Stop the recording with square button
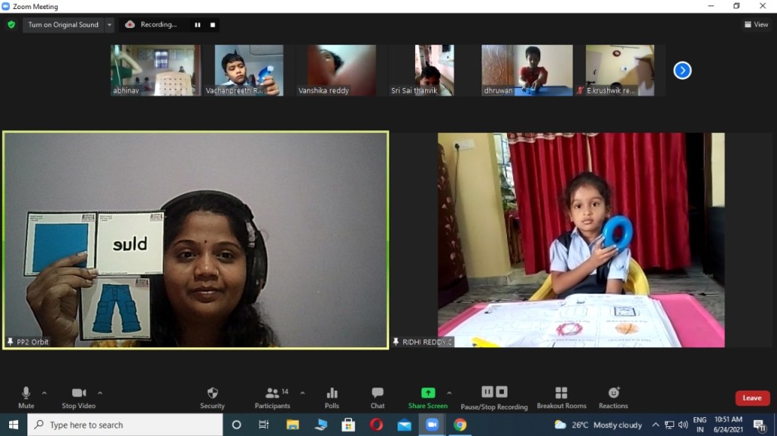Image resolution: width=777 pixels, height=436 pixels. tap(212, 25)
